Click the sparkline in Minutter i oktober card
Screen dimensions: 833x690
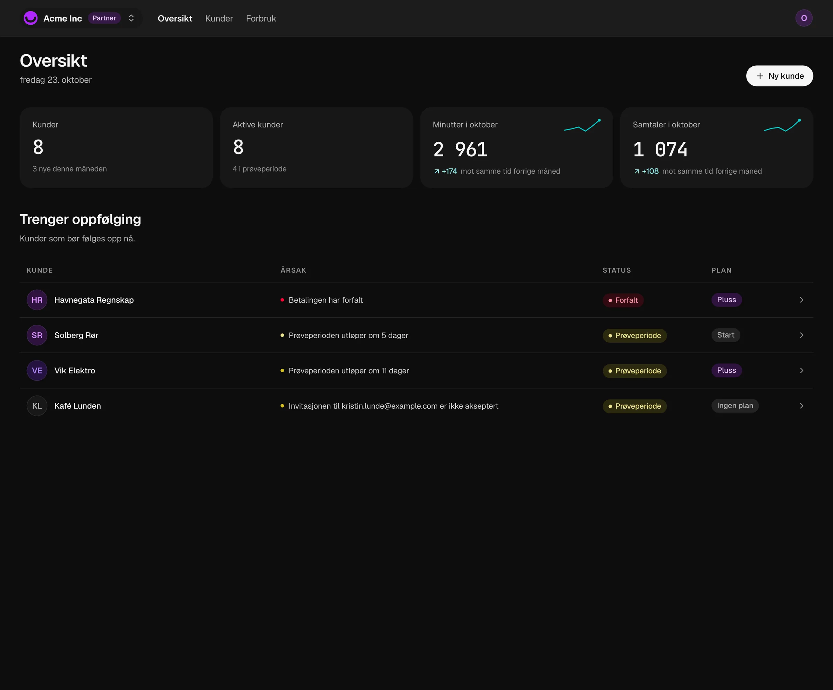(582, 125)
